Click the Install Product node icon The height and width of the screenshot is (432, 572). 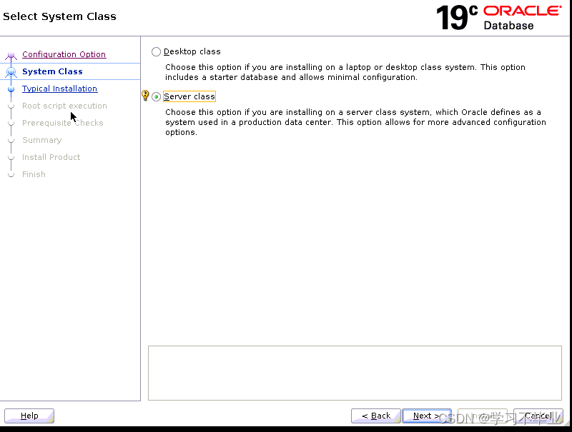click(11, 157)
